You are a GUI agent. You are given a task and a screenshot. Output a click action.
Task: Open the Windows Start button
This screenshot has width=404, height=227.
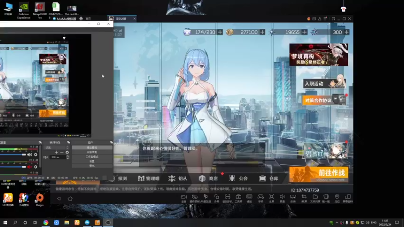(x=5, y=222)
